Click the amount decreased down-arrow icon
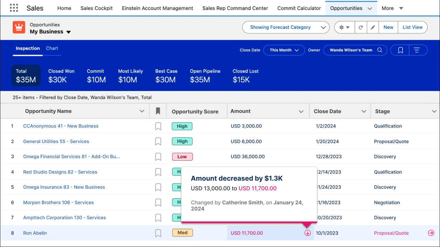This screenshot has height=247, width=440. 308,233
